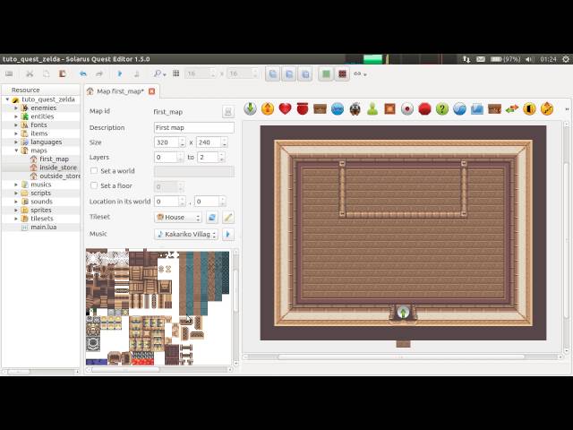Add a Sensor entity (green question mark)
Viewport: 573px width, 430px height.
[x=442, y=108]
